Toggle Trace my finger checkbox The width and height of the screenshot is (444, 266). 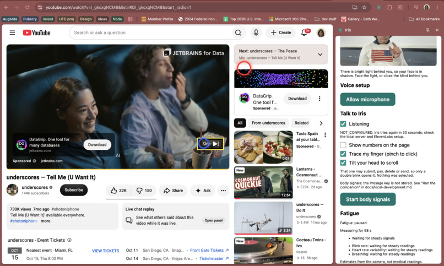pyautogui.click(x=343, y=154)
